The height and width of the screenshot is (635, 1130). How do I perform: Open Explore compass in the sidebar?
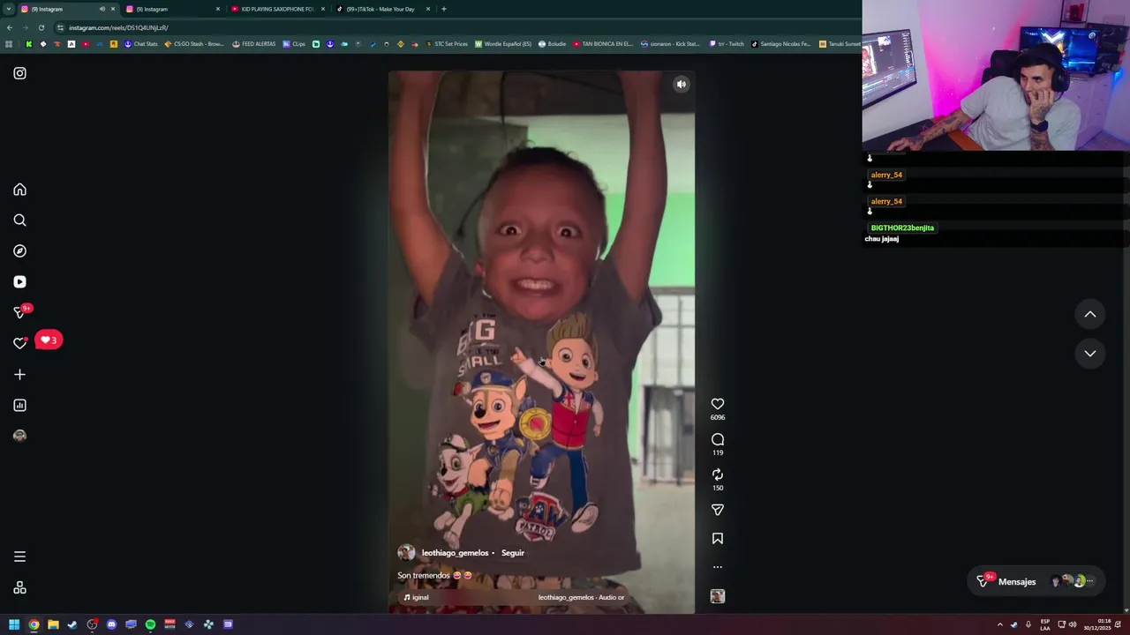19,251
